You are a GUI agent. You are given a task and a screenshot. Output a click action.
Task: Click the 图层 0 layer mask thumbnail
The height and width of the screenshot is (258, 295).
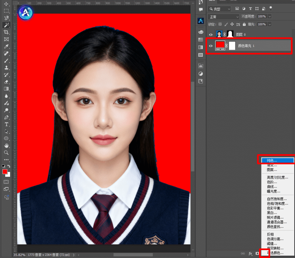point(230,35)
